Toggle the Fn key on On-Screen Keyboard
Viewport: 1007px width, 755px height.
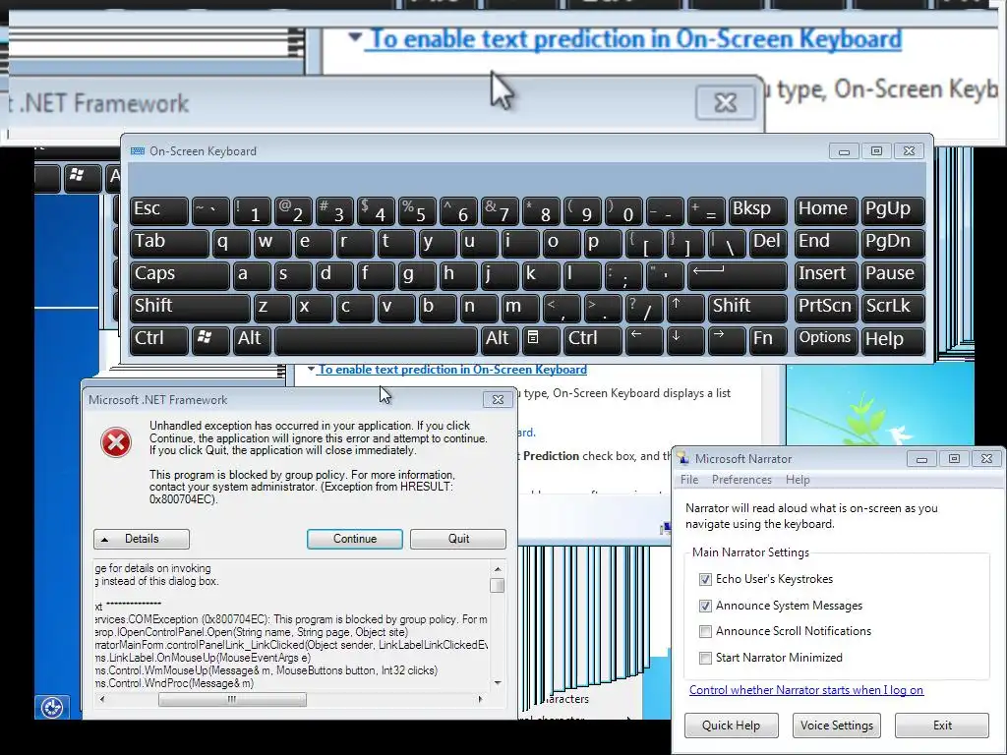[x=768, y=339]
